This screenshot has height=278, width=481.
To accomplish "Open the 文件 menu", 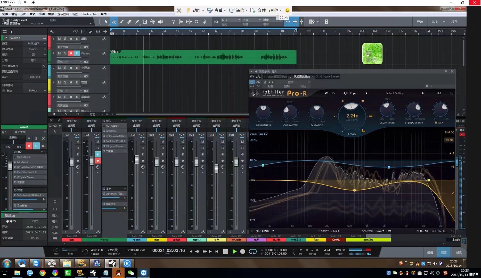I will pos(5,14).
